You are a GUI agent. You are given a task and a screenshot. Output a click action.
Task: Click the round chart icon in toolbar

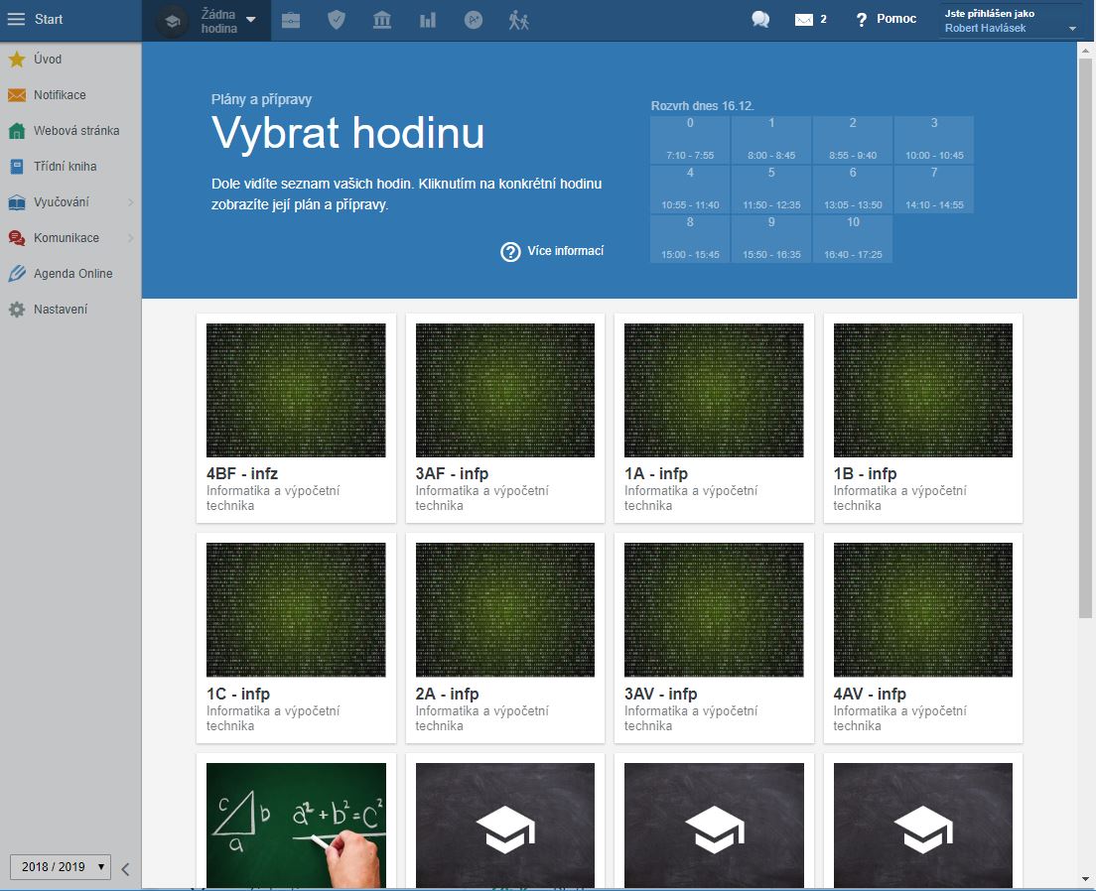pyautogui.click(x=474, y=20)
